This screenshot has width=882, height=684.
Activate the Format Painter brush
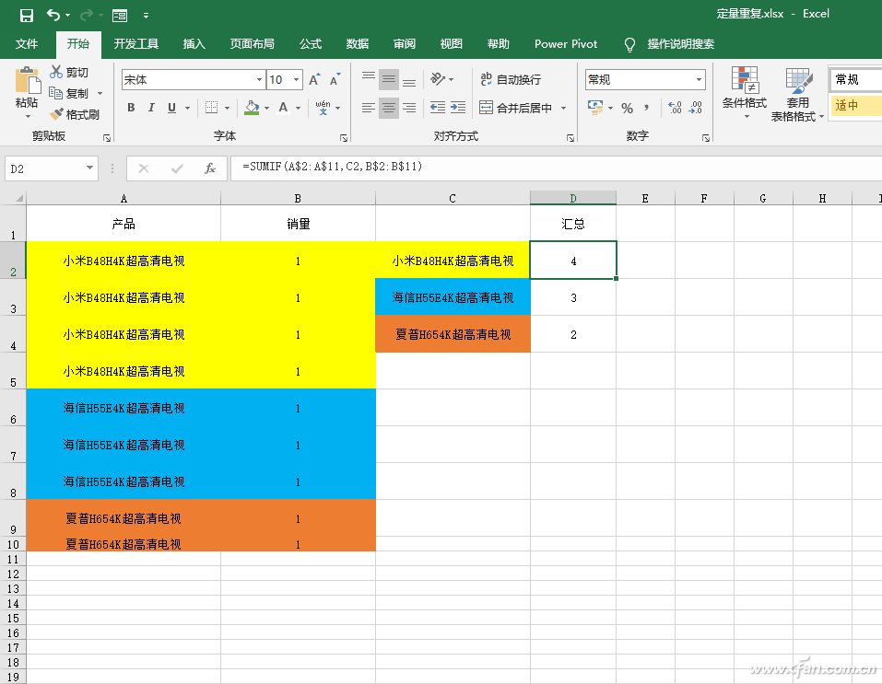point(55,114)
